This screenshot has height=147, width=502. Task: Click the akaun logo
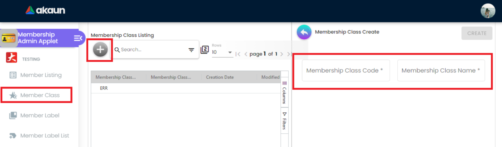pyautogui.click(x=45, y=10)
